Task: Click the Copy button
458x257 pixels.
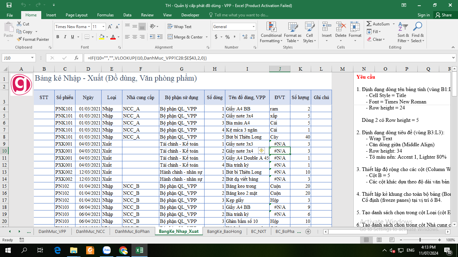Action: tap(25, 32)
